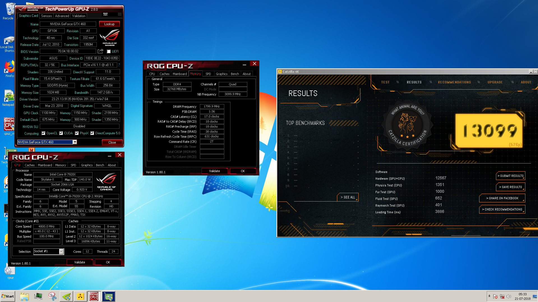Toggle the CUDA checkbox
538x302 pixels.
pyautogui.click(x=61, y=133)
